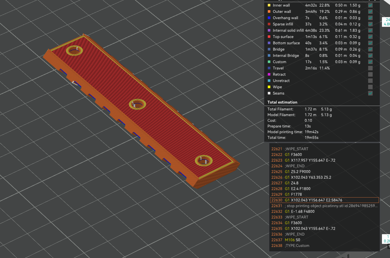The width and height of the screenshot is (390, 258).
Task: Hide Bottom surface using its checkbox
Action: click(371, 43)
